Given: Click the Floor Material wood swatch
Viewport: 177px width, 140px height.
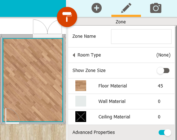Looking at the screenshot, I should click(81, 86).
